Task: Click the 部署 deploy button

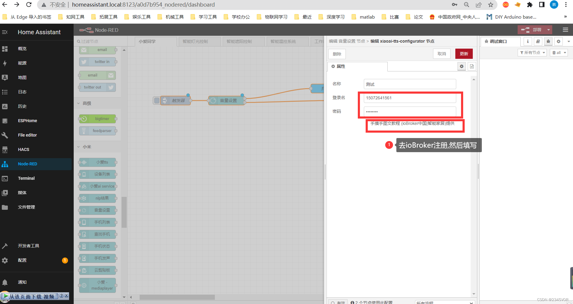Action: tap(532, 30)
